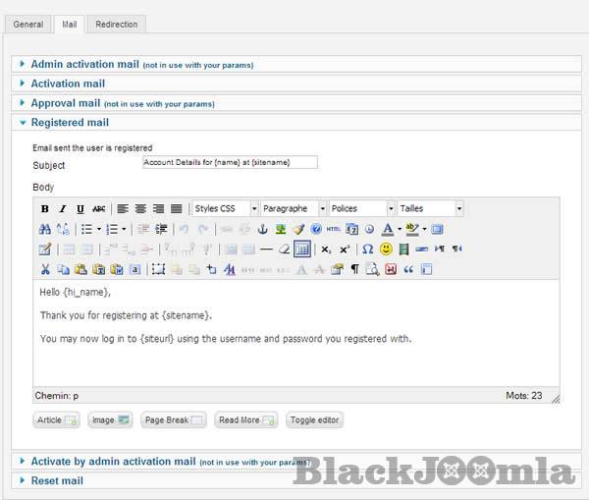Click the Subject input field
589x500 pixels.
point(230,162)
